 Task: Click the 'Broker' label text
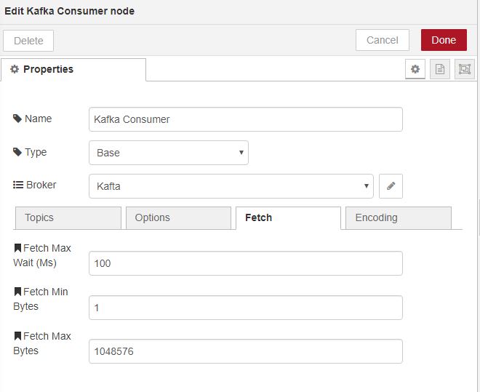(41, 185)
